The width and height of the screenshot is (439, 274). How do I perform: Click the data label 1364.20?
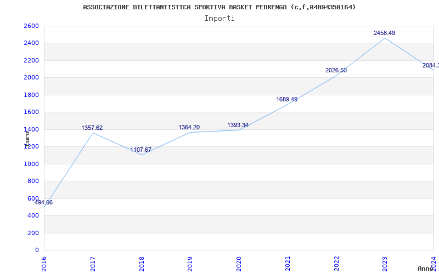189,127
